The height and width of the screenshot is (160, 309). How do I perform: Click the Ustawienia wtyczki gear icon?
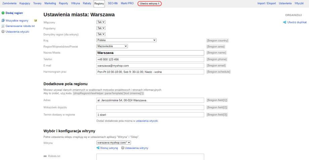coord(3,32)
